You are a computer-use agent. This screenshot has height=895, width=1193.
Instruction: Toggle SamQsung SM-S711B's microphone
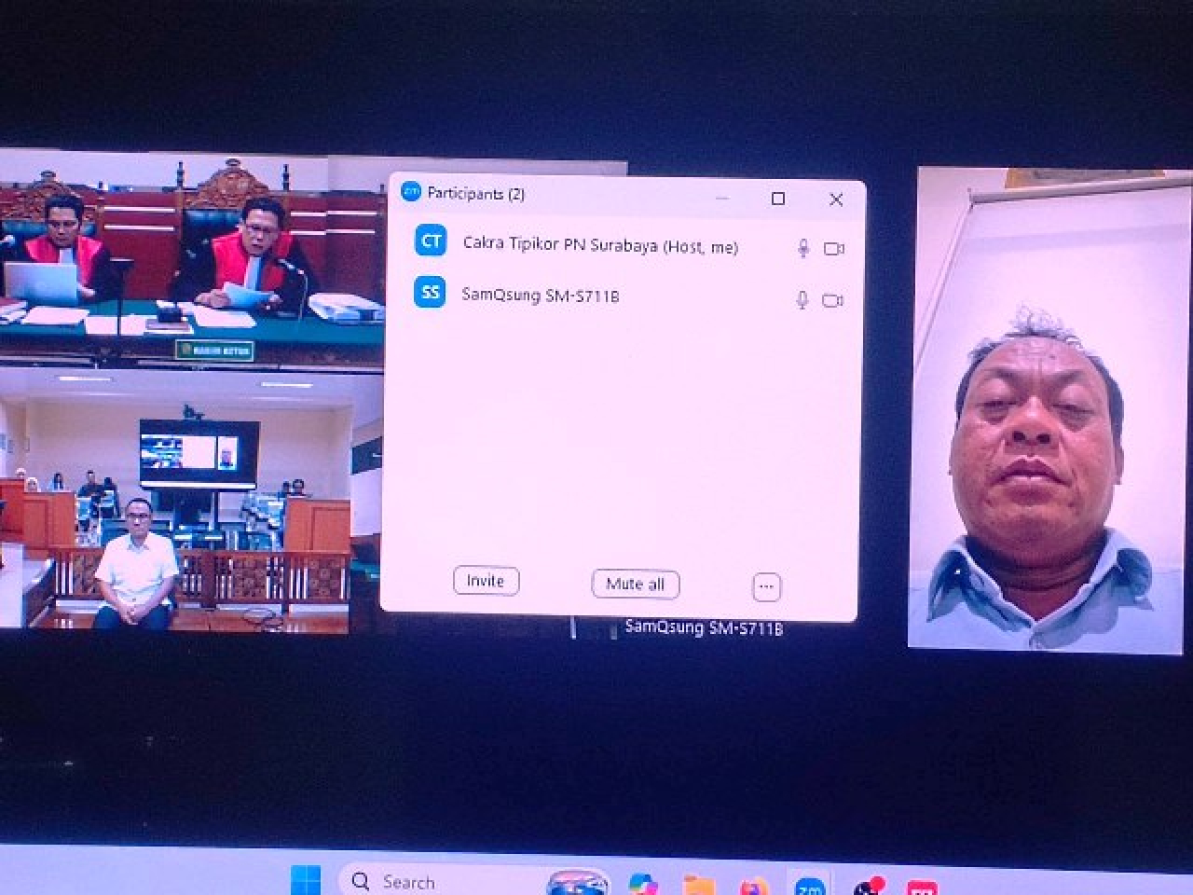[x=802, y=298]
